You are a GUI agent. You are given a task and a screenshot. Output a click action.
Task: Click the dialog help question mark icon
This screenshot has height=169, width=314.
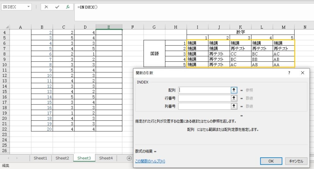point(289,73)
